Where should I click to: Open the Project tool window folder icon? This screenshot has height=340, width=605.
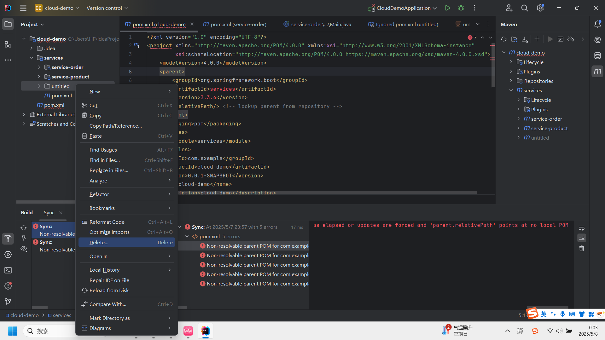(8, 24)
